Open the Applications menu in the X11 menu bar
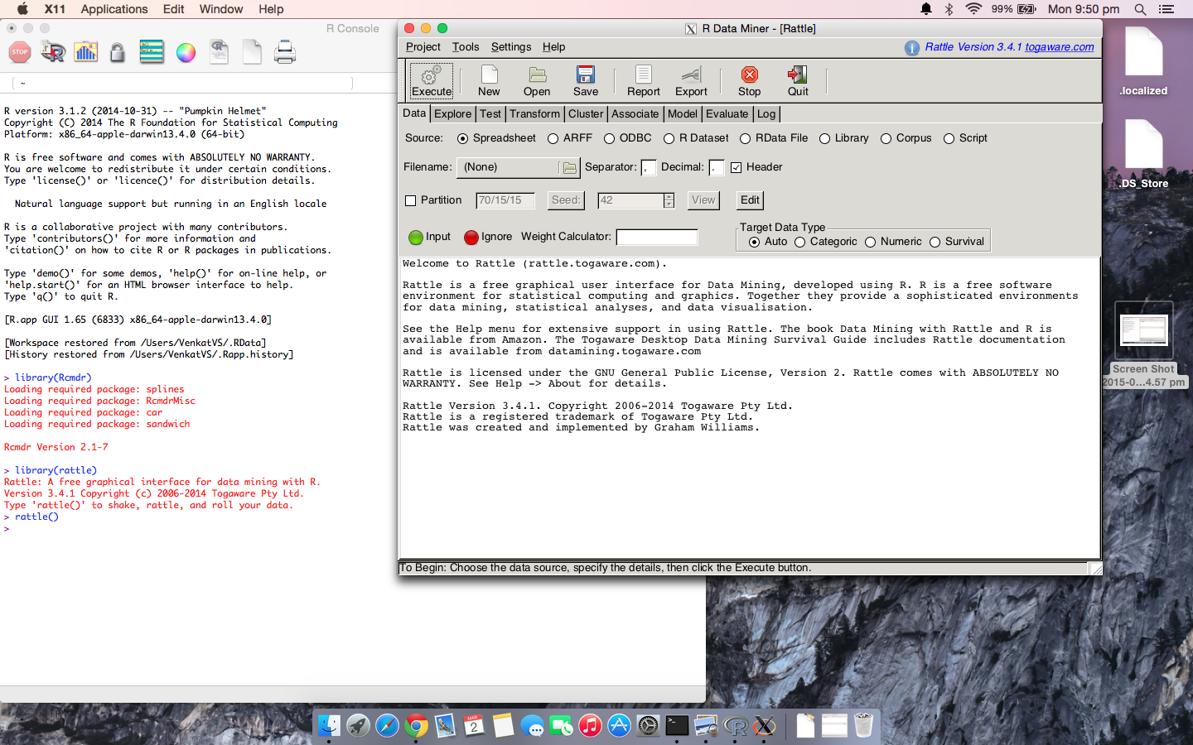The width and height of the screenshot is (1193, 745). 114,9
